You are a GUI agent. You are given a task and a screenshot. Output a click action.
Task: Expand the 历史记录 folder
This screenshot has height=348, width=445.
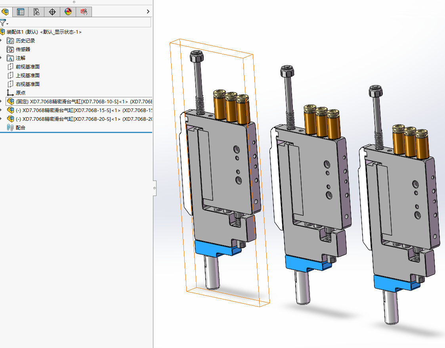coord(1,40)
